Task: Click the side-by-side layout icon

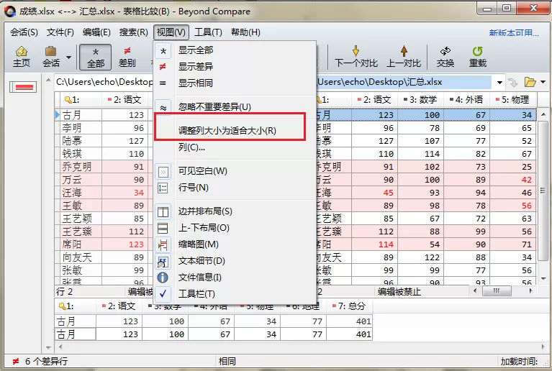Action: click(163, 212)
